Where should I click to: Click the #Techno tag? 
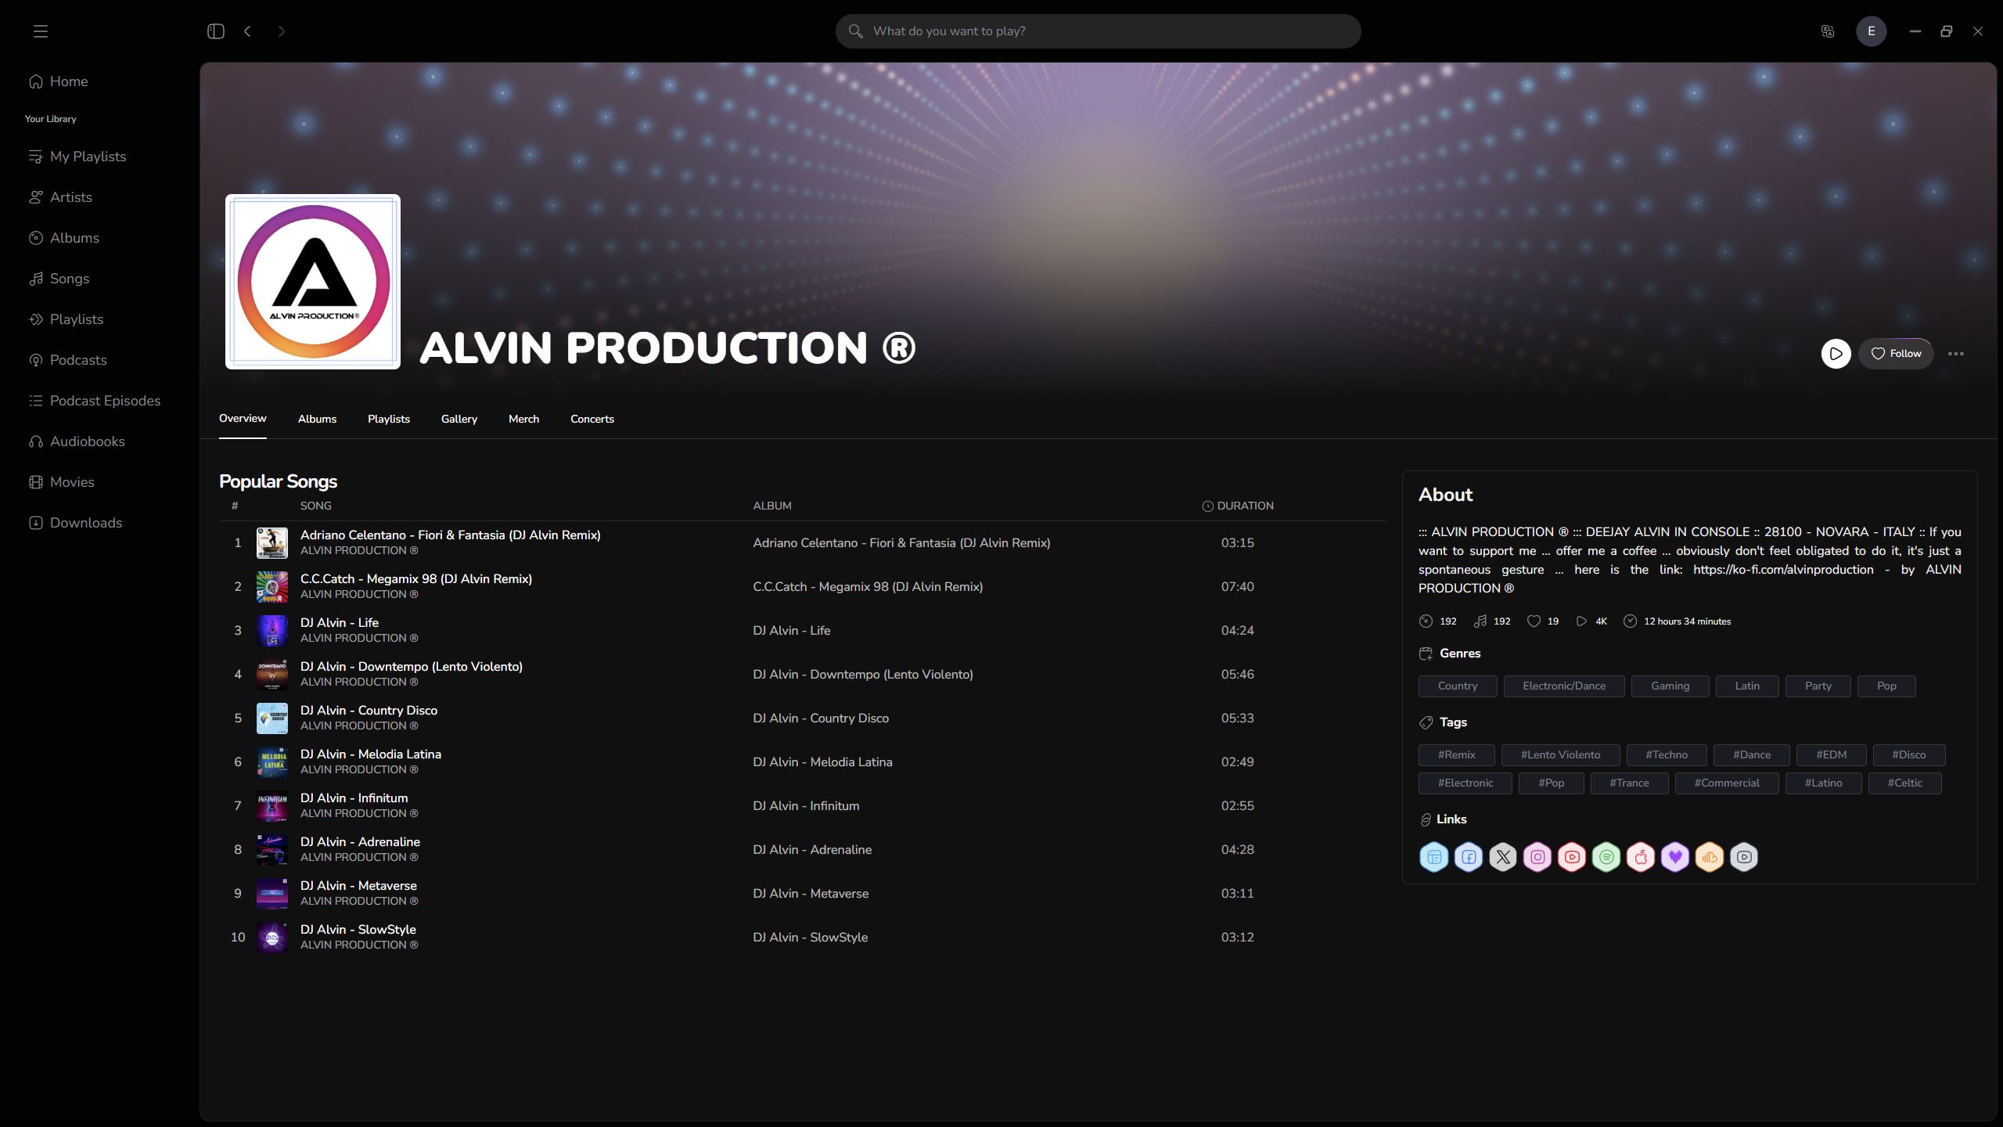(x=1667, y=755)
